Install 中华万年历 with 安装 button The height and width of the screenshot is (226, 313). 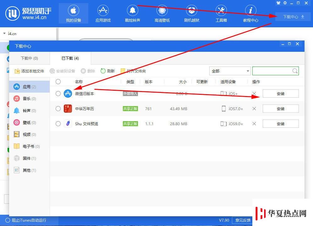point(281,109)
